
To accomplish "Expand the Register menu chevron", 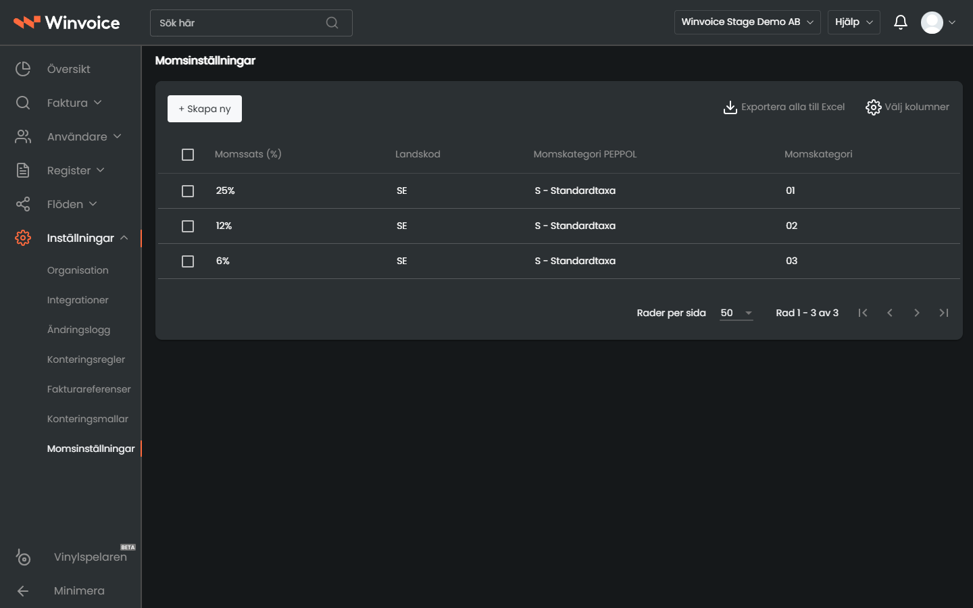I will pyautogui.click(x=101, y=170).
